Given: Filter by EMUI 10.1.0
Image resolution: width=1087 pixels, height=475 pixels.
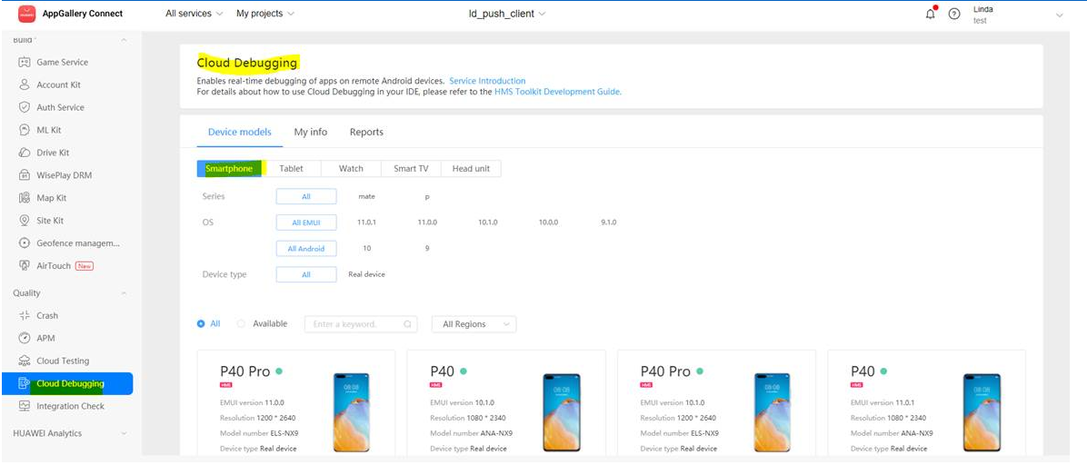Looking at the screenshot, I should pos(488,223).
